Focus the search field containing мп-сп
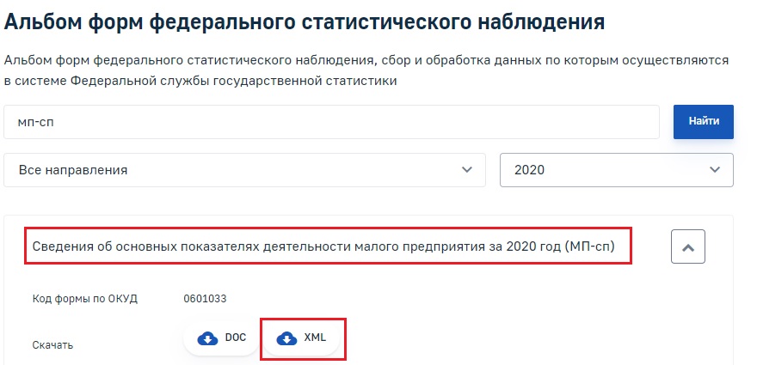Image resolution: width=757 pixels, height=365 pixels. (x=331, y=122)
